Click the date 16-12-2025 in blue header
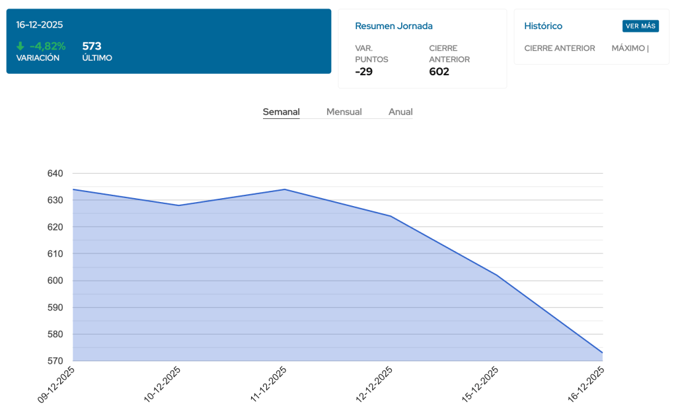This screenshot has width=676, height=412. point(40,24)
